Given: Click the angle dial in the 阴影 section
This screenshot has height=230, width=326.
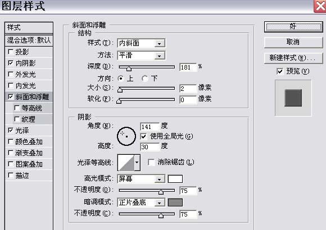Looking at the screenshot, I should [x=126, y=136].
